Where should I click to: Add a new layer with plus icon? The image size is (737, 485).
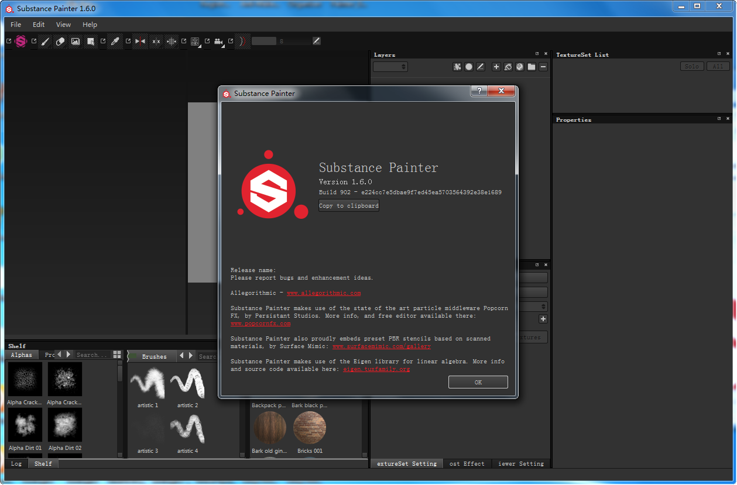(496, 67)
